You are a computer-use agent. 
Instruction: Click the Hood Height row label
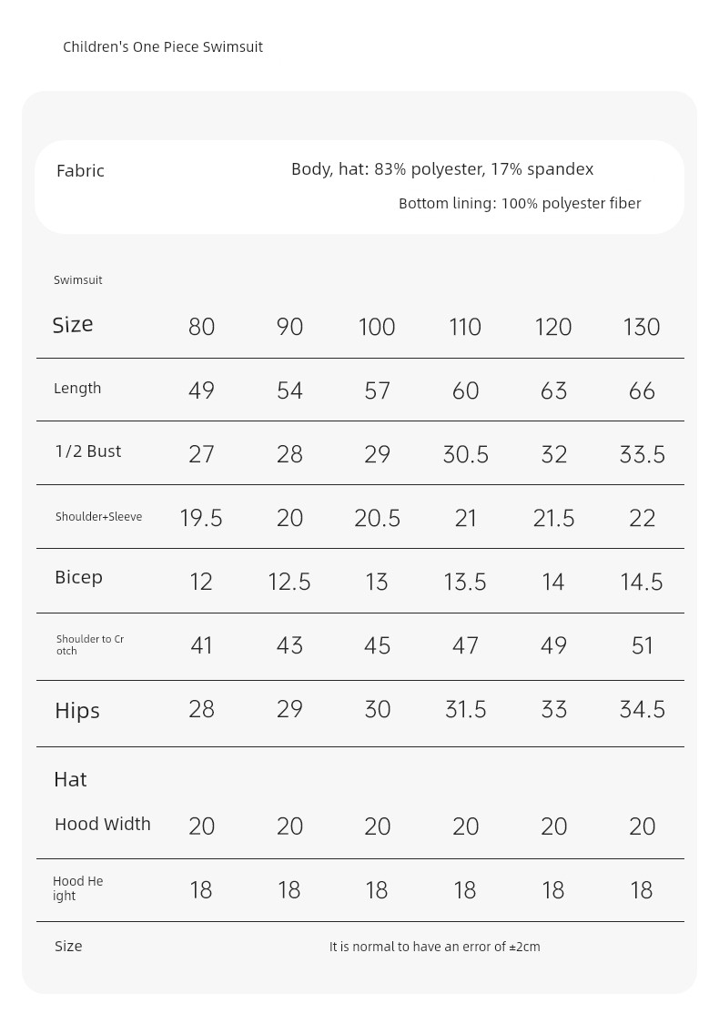pyautogui.click(x=77, y=888)
